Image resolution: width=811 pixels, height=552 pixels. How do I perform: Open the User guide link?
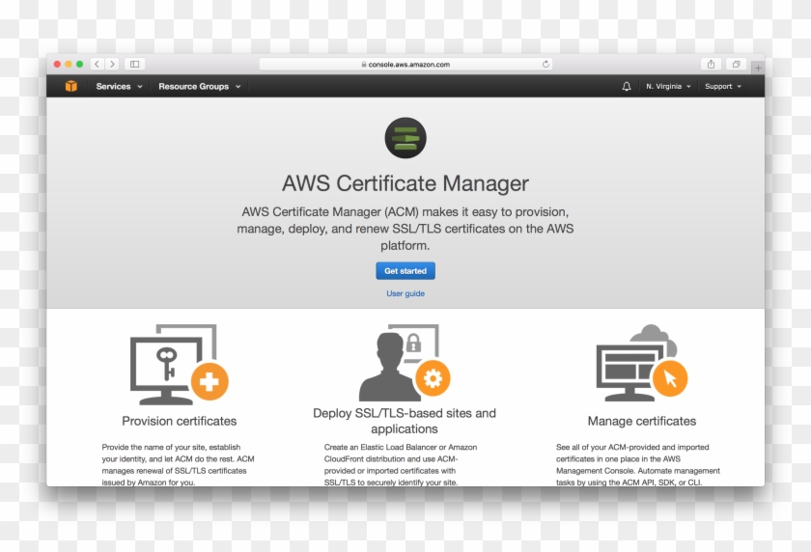(405, 293)
